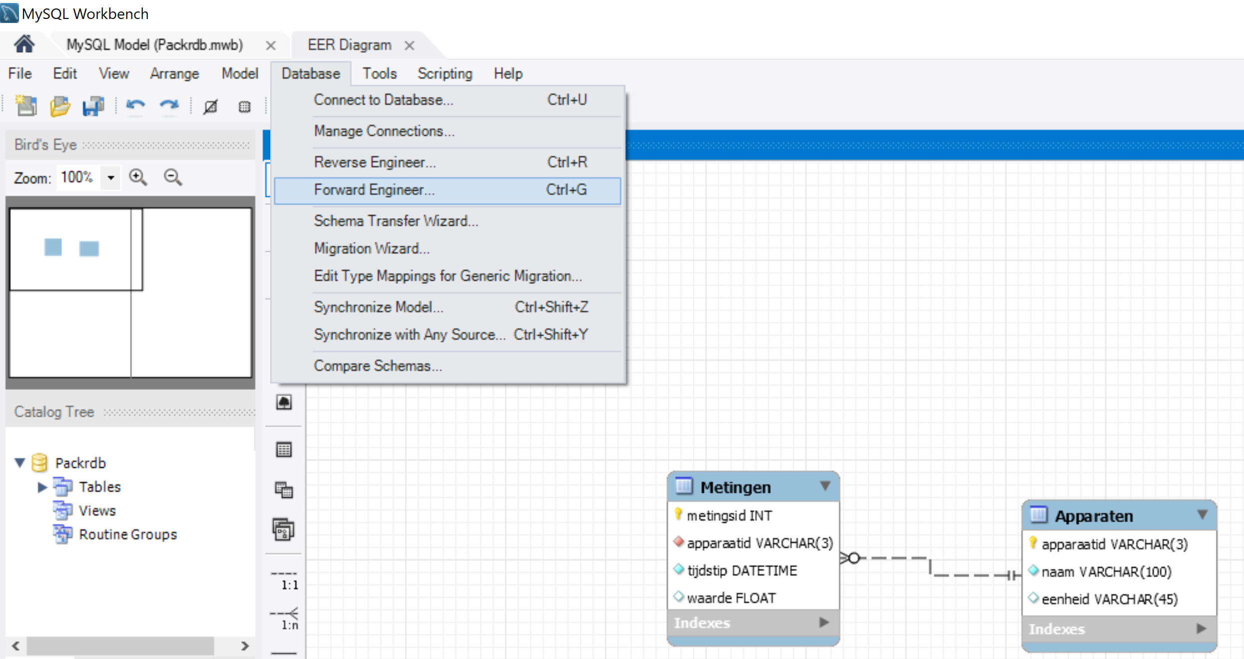The width and height of the screenshot is (1244, 659).
Task: Choose Synchronize Model menu entry
Action: pyautogui.click(x=448, y=307)
